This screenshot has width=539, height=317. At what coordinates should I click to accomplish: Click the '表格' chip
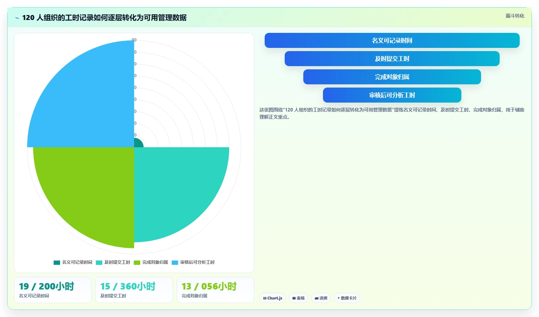pos(298,298)
